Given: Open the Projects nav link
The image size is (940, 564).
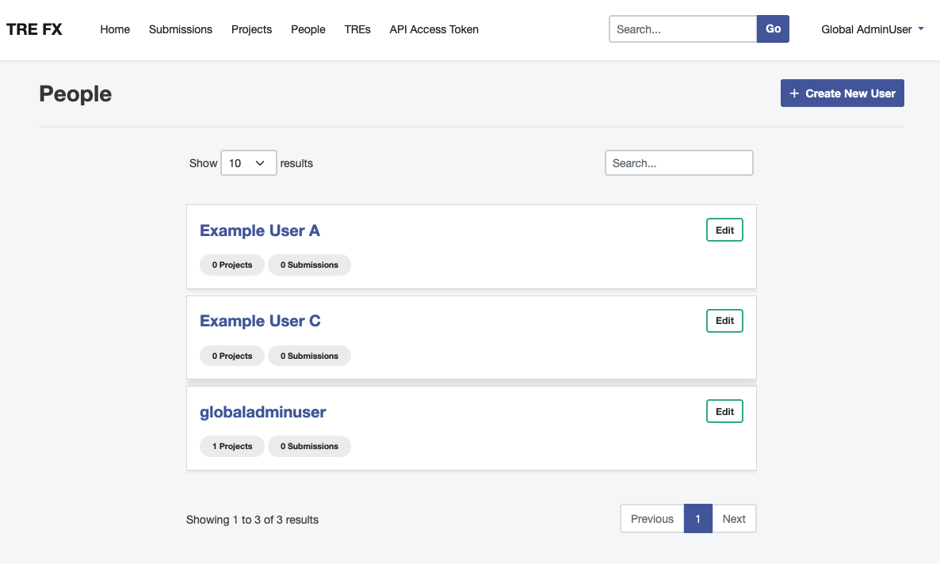Looking at the screenshot, I should pos(251,29).
